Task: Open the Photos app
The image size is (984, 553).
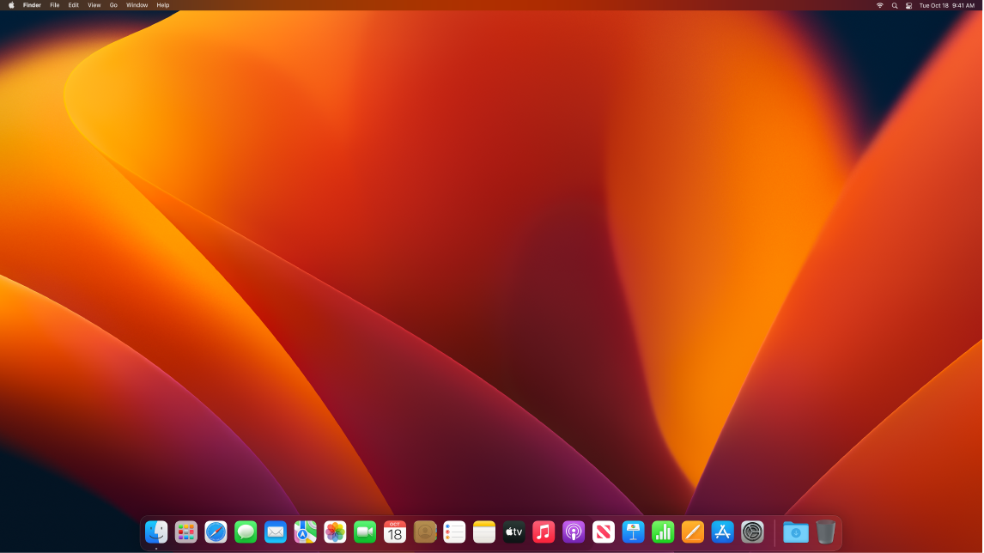Action: click(335, 532)
